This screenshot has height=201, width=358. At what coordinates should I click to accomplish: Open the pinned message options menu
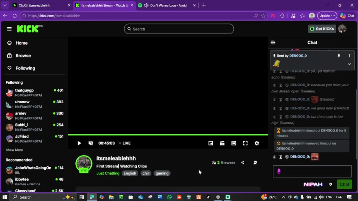point(349,56)
